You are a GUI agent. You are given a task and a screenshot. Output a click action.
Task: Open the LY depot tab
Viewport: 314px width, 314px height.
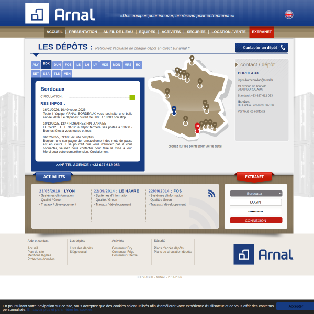(x=95, y=65)
